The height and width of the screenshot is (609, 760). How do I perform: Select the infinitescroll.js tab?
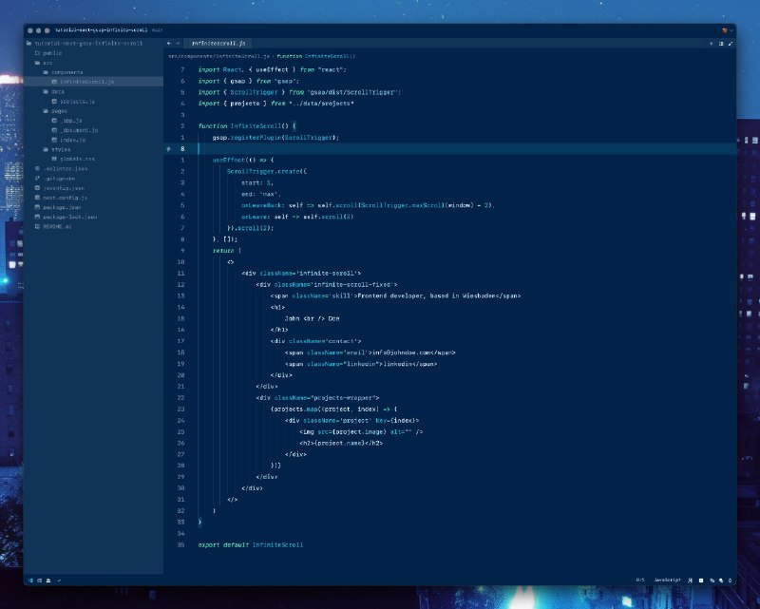pyautogui.click(x=217, y=44)
